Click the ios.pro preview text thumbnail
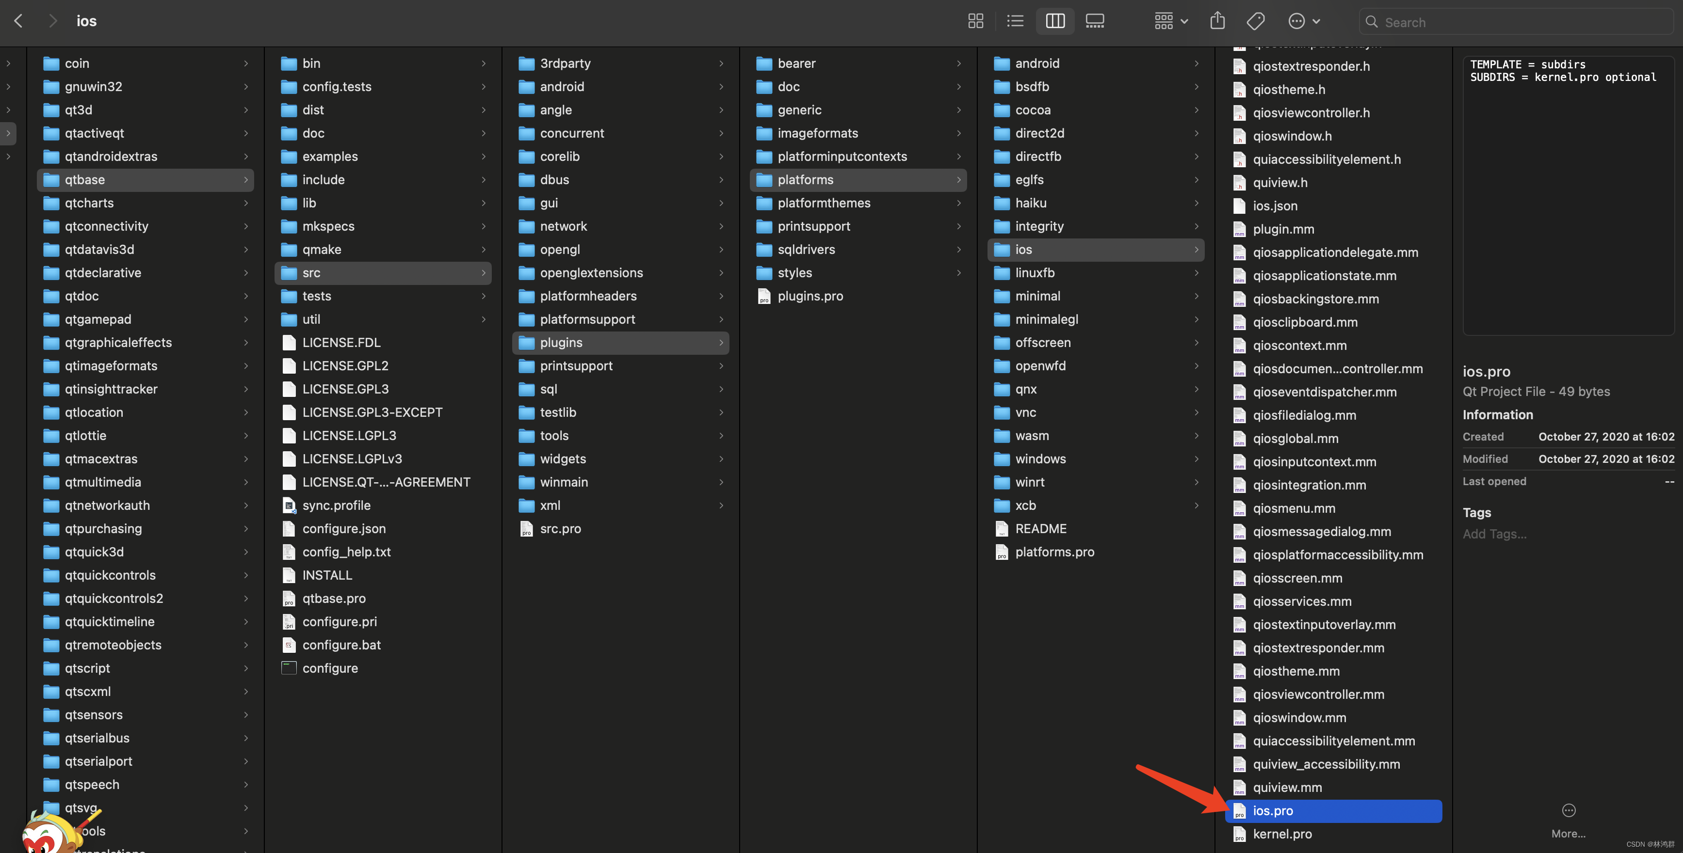Image resolution: width=1683 pixels, height=853 pixels. click(x=1568, y=196)
